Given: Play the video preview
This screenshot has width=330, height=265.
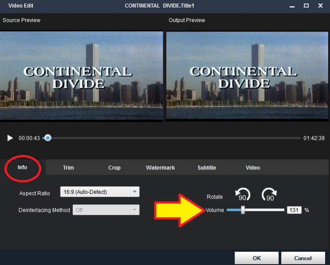Looking at the screenshot, I should click(x=10, y=138).
